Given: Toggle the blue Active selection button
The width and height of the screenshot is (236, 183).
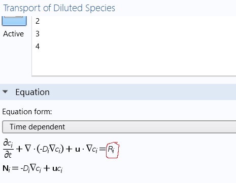Looking at the screenshot, I should click(x=14, y=21).
